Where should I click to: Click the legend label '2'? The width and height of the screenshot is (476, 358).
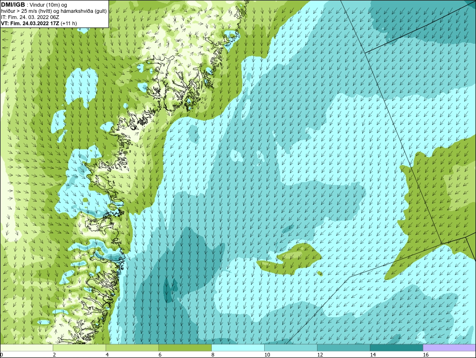pos(54,355)
